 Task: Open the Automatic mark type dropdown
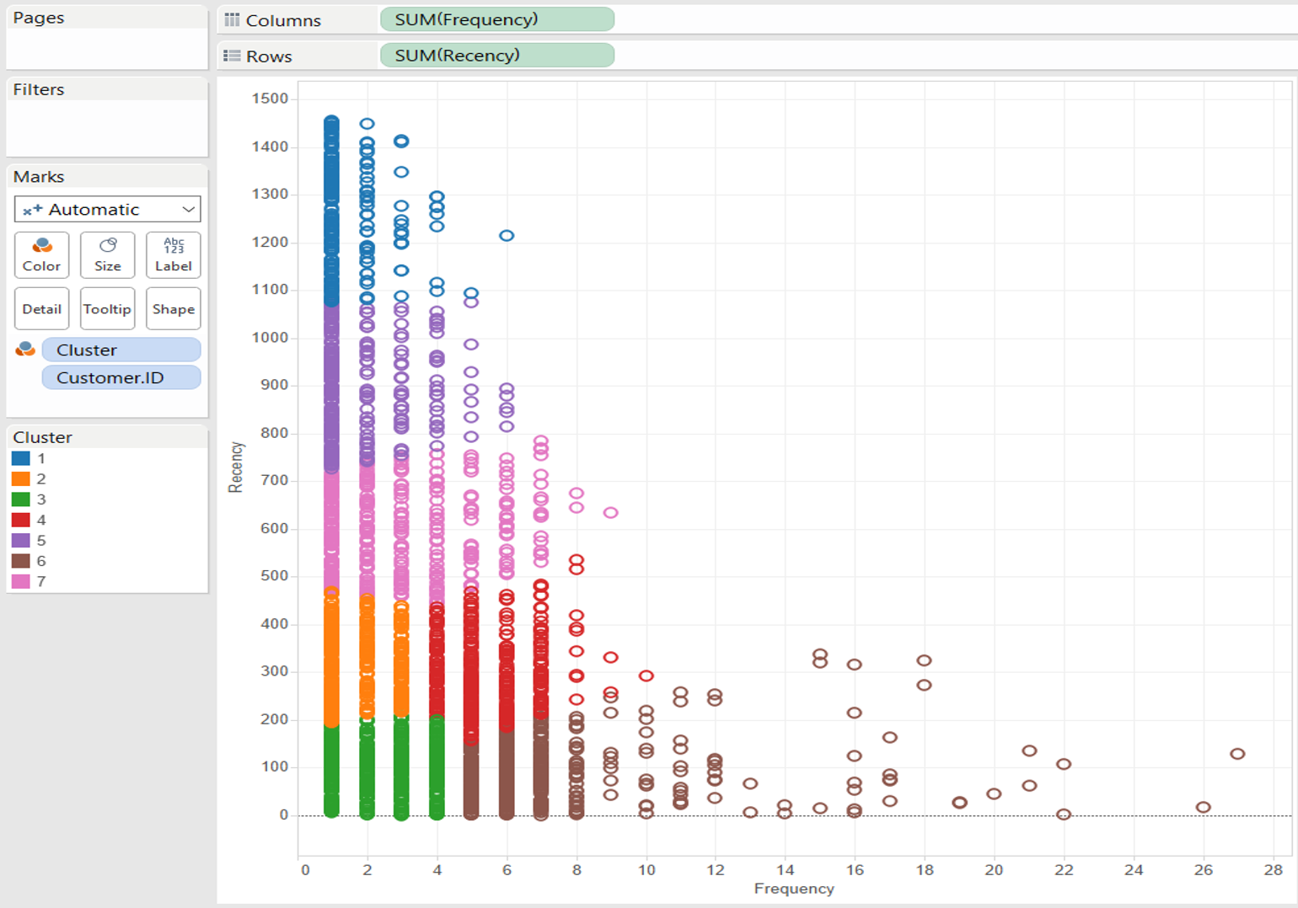[107, 209]
